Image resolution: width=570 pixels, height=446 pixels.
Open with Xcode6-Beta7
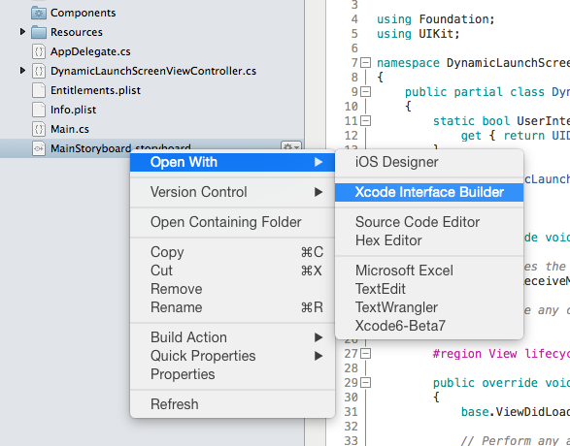coord(429,326)
